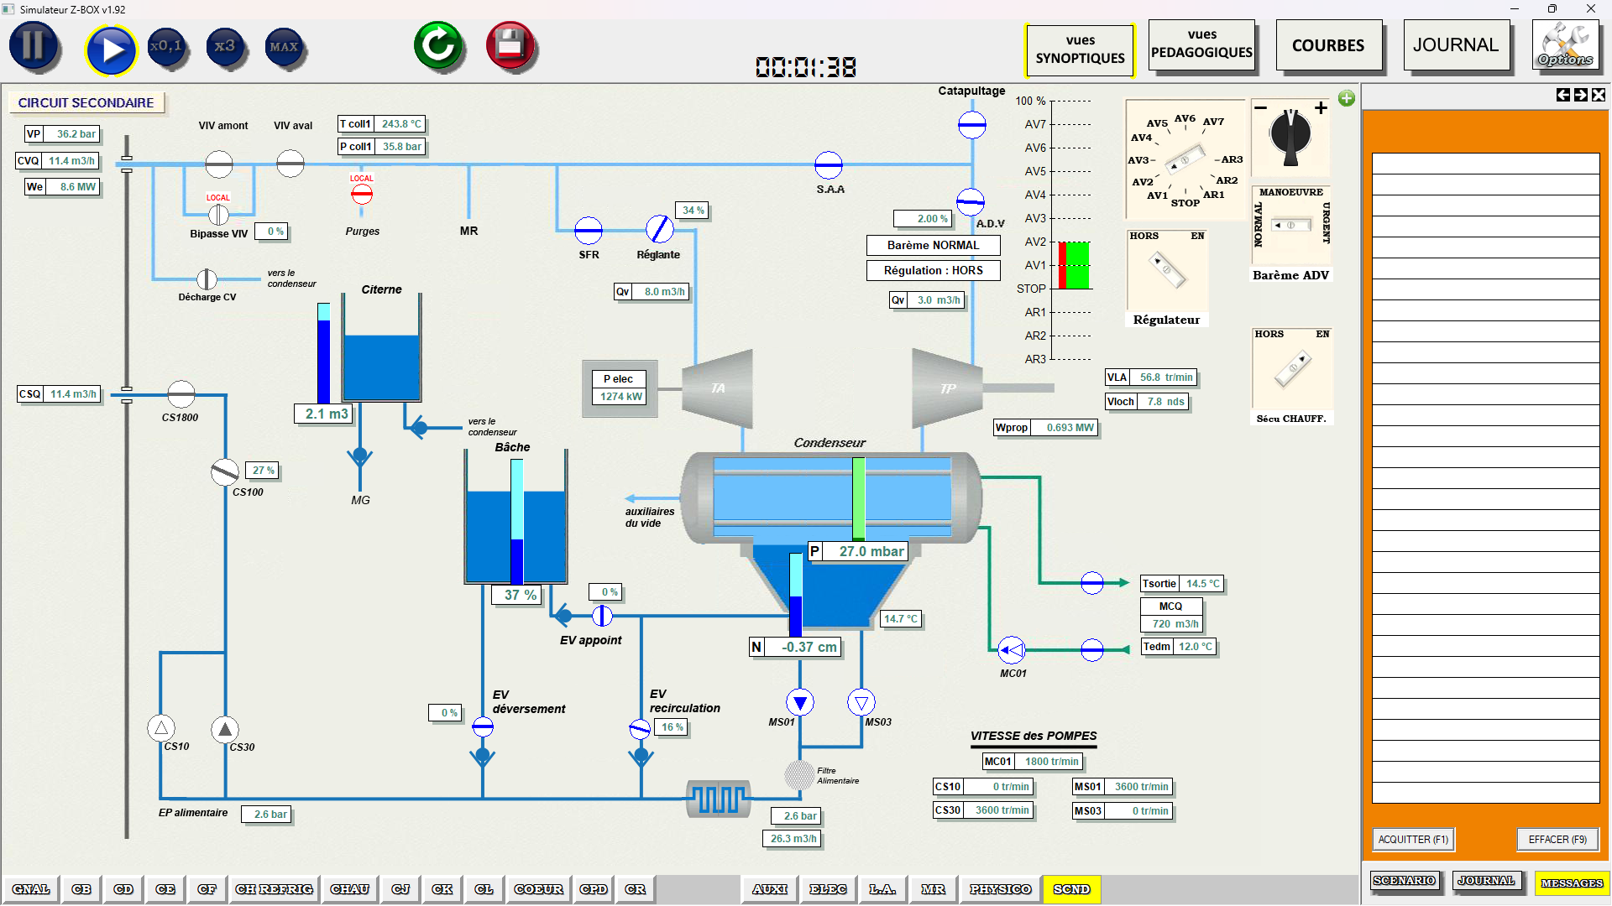The height and width of the screenshot is (906, 1612).
Task: Switch to the CHAU system tab
Action: (x=350, y=889)
